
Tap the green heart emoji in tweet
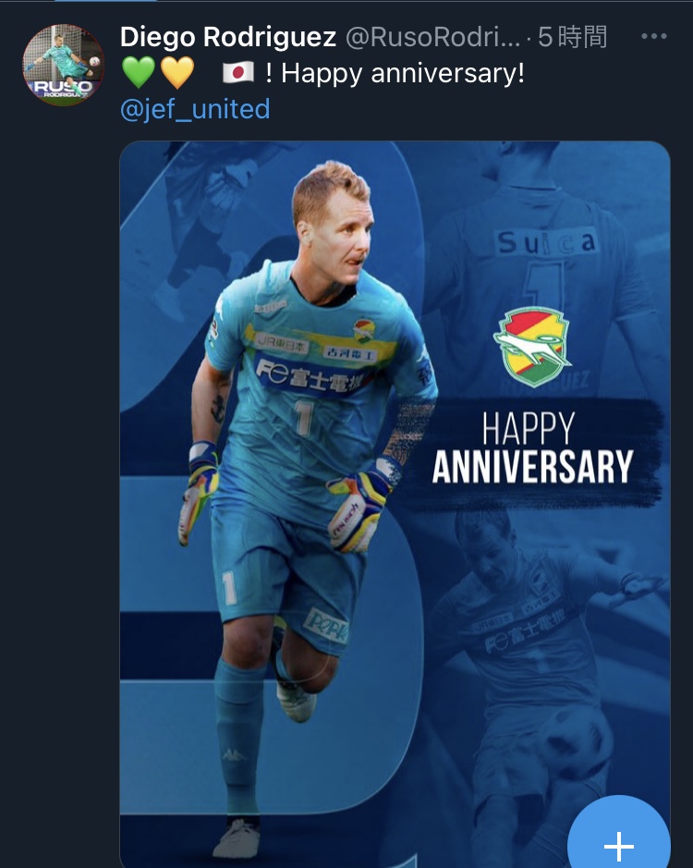pyautogui.click(x=139, y=72)
